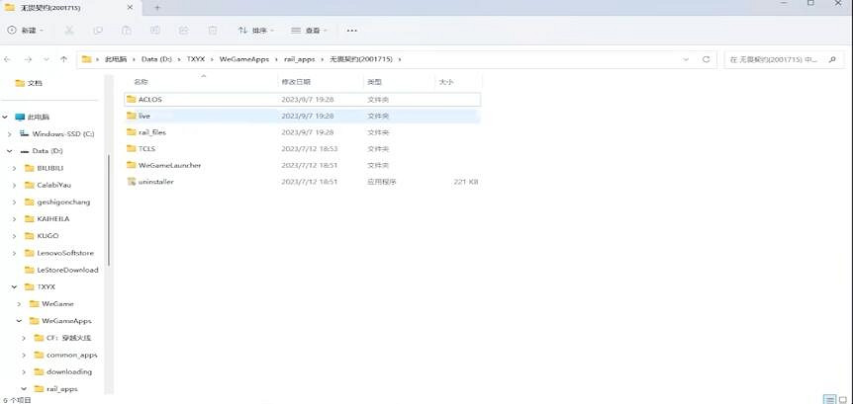
Task: Open the View (查看) dropdown
Action: 309,31
